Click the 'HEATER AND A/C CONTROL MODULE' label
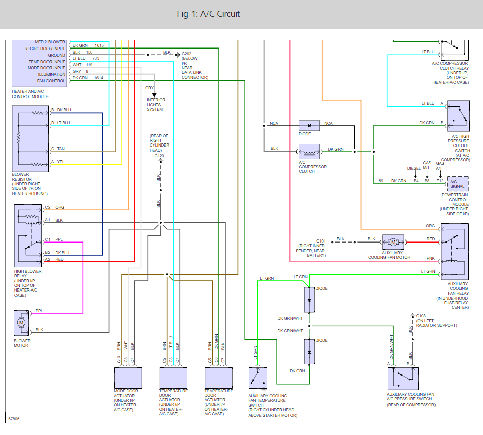Screen dimensions: 483x435 [x=30, y=94]
